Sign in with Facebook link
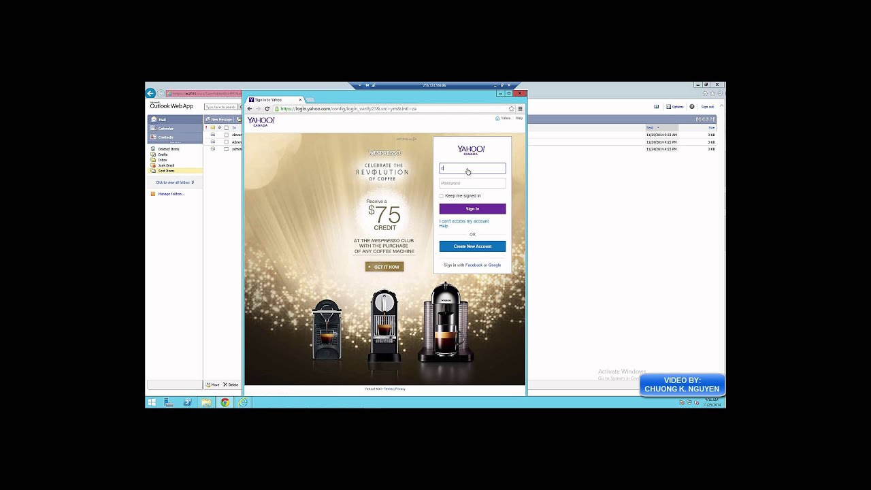 point(474,265)
